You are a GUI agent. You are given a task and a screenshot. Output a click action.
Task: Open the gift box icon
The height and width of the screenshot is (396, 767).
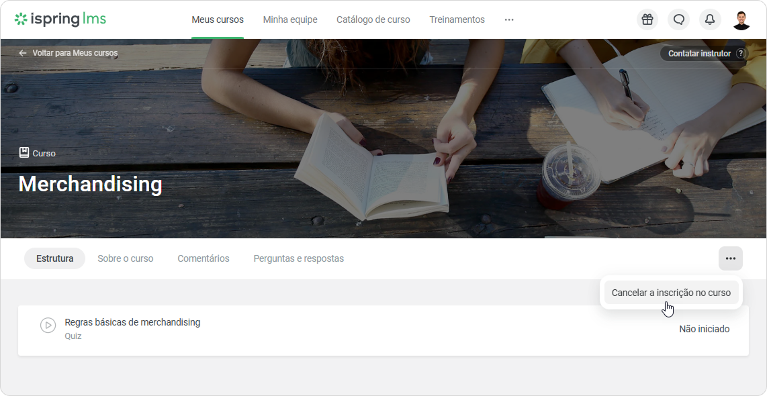pyautogui.click(x=647, y=19)
